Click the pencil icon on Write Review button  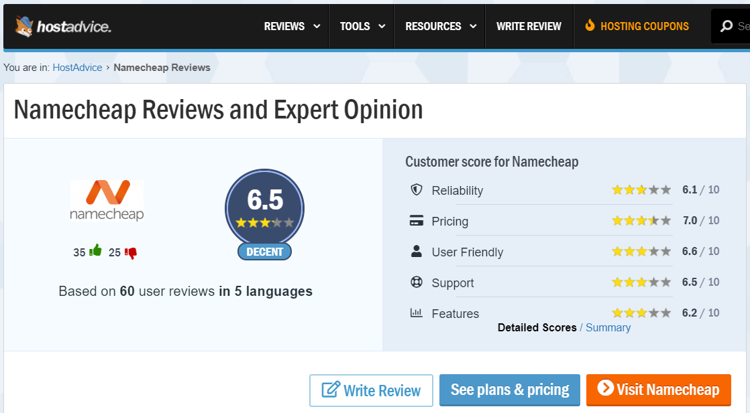coord(331,390)
